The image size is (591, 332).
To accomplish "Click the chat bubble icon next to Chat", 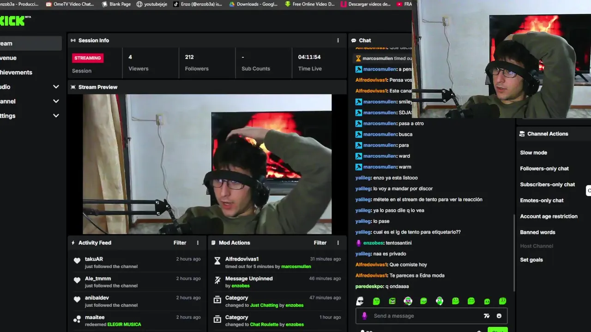I will (354, 41).
